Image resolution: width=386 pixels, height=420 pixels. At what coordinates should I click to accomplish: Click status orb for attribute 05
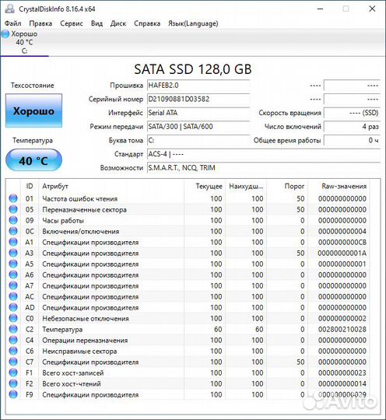(13, 209)
